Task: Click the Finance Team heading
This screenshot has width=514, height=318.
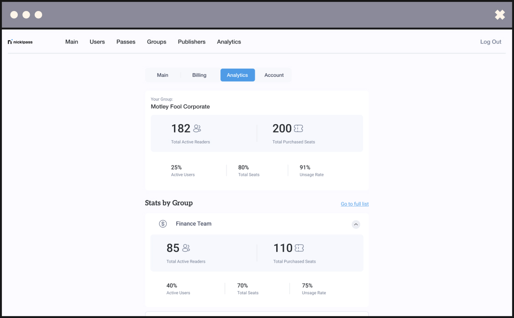Action: (194, 224)
